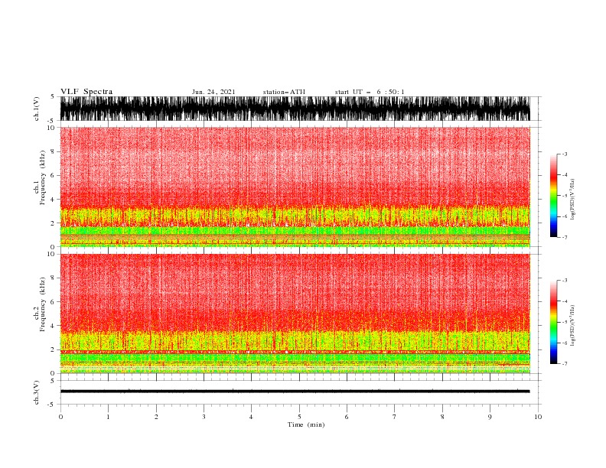Click the "Time (min)" x-axis label
The width and height of the screenshot is (606, 468).
(x=306, y=424)
